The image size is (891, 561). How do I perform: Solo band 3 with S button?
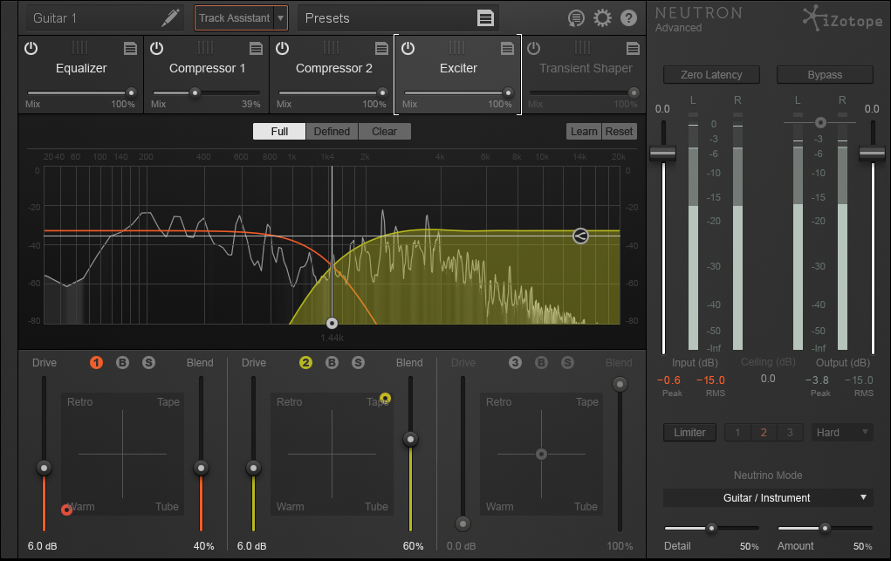(567, 363)
